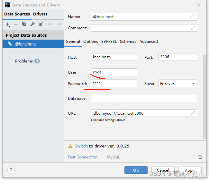
Task: Focus the Comment input field
Action: (x=144, y=28)
